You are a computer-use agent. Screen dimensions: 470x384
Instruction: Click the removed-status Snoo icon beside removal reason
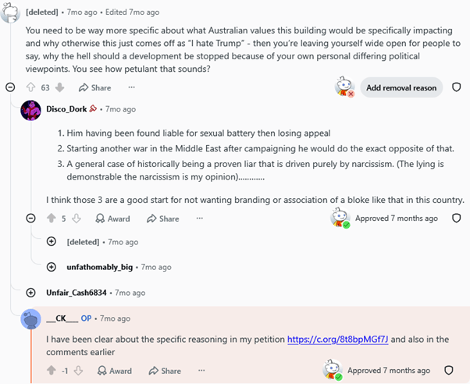pyautogui.click(x=345, y=87)
